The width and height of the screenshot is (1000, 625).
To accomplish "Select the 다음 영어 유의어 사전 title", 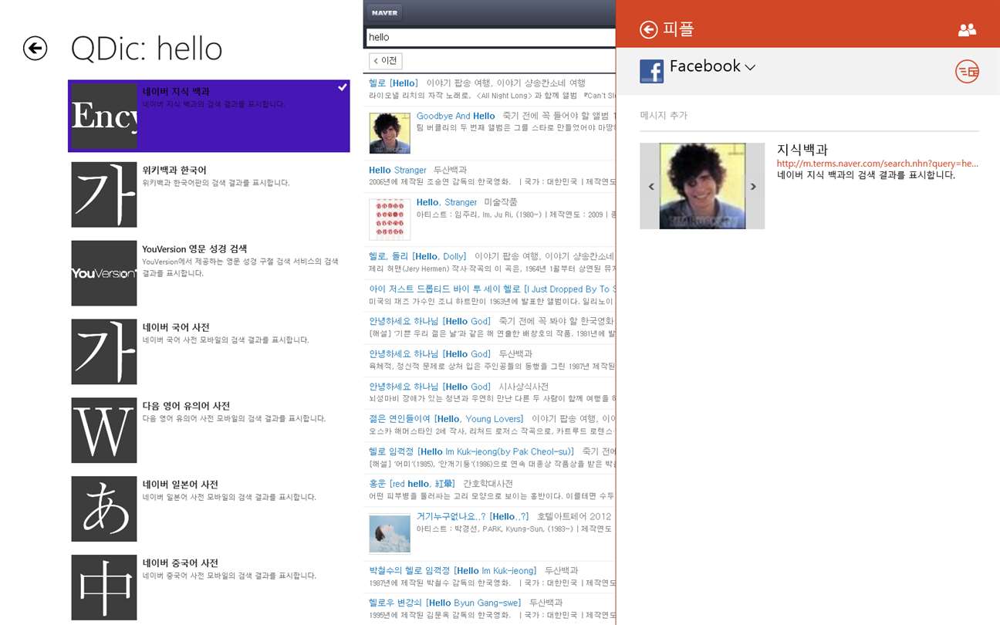I will [186, 406].
